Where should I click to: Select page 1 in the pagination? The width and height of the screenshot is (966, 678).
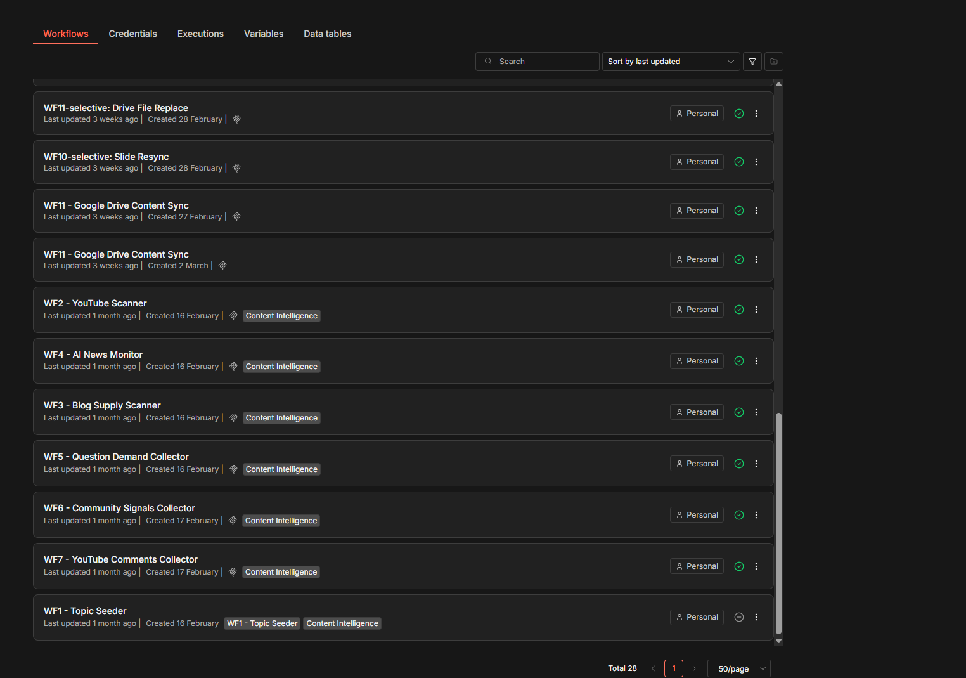pyautogui.click(x=673, y=668)
